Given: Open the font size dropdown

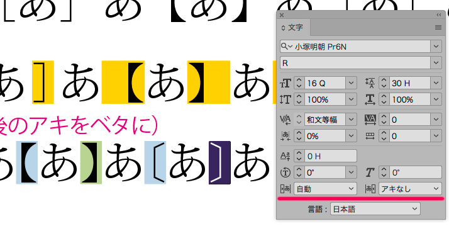Looking at the screenshot, I should click(x=352, y=83).
